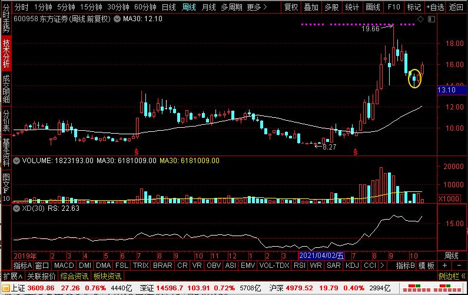468x295 pixels.
Task: Open the 基本资料 sidebar panel
Action: (x=6, y=153)
